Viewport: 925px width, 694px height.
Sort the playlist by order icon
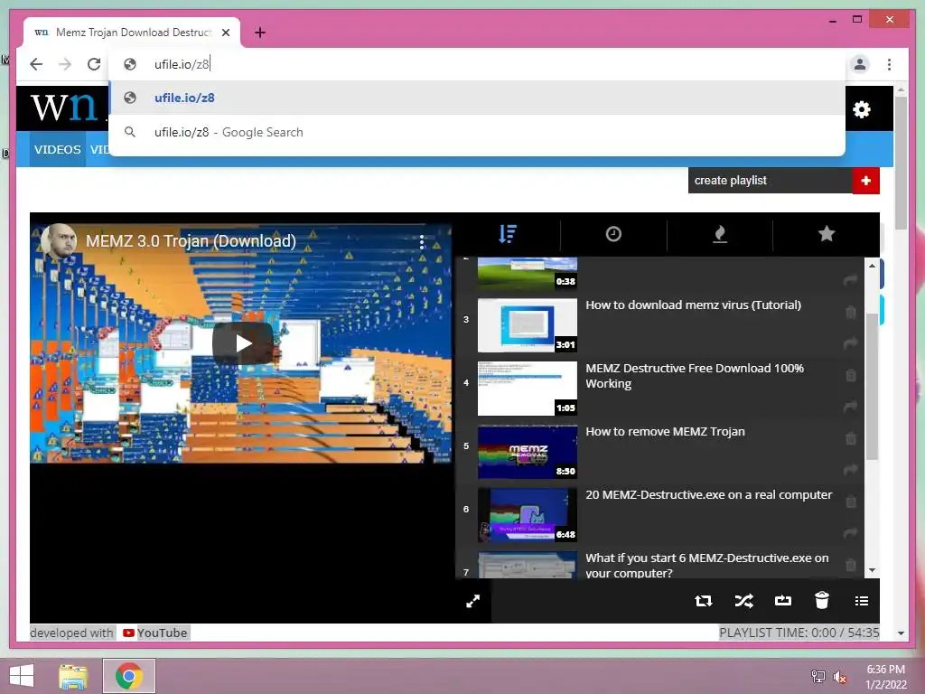[508, 234]
